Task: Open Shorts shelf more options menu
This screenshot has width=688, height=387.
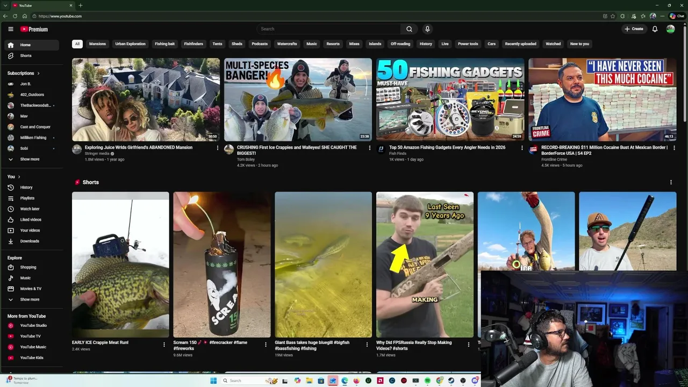Action: (x=671, y=182)
